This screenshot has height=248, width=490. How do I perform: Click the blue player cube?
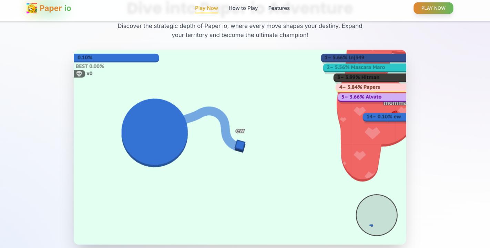(x=240, y=146)
